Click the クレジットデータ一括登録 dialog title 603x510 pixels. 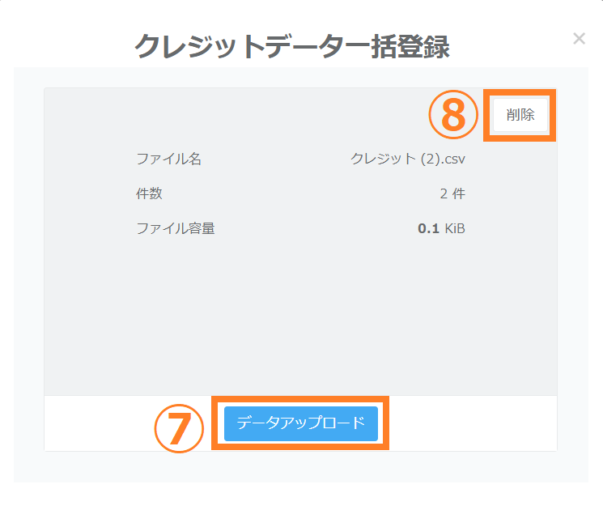pos(291,47)
